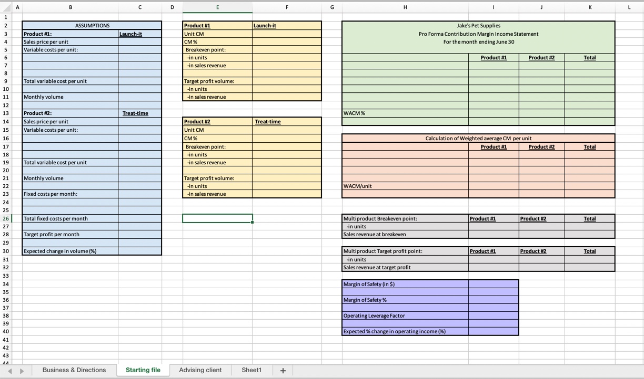Click the Launch-it cell beside Product #1
Image resolution: width=644 pixels, height=379 pixels.
(x=139, y=33)
